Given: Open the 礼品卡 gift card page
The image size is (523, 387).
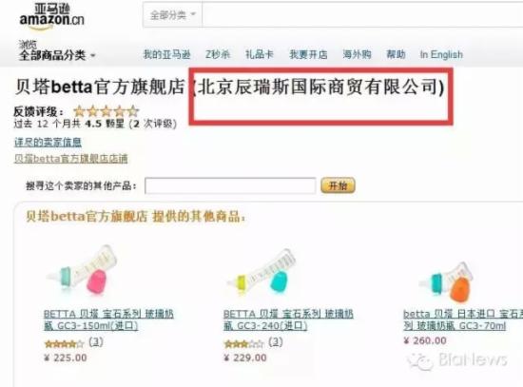Looking at the screenshot, I should point(260,54).
